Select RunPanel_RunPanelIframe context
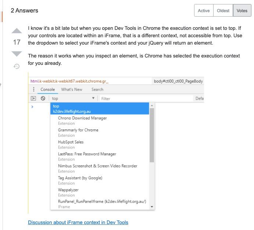 (x=100, y=204)
